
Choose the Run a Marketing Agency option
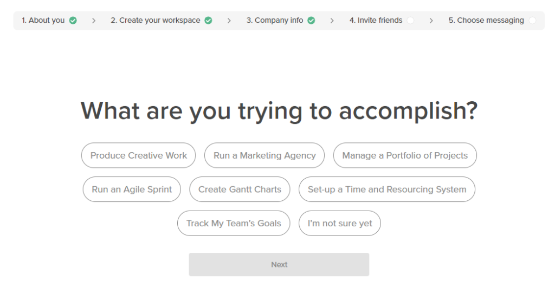(264, 155)
